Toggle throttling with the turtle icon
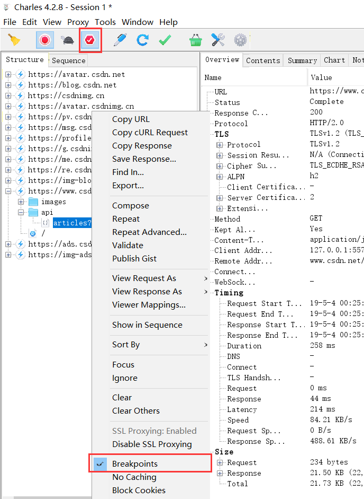Viewport: 364px width, 499px height. 67,40
